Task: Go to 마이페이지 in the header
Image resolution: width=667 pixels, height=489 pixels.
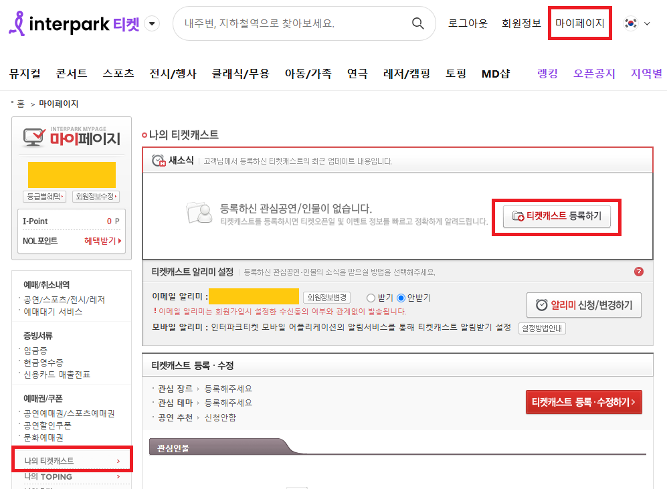Action: [x=580, y=23]
